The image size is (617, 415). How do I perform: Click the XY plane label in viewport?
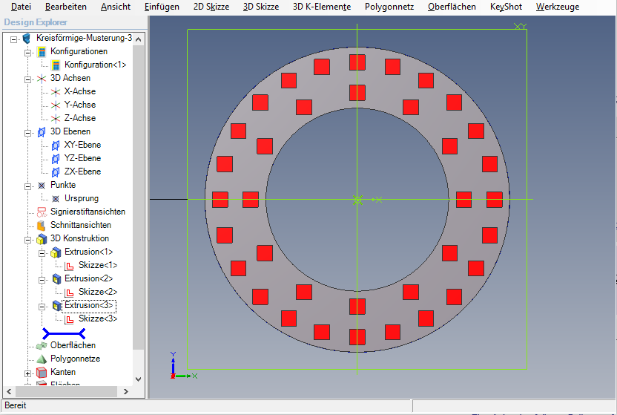click(x=520, y=26)
